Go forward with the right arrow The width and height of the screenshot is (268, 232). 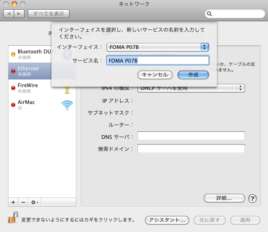tap(19, 14)
